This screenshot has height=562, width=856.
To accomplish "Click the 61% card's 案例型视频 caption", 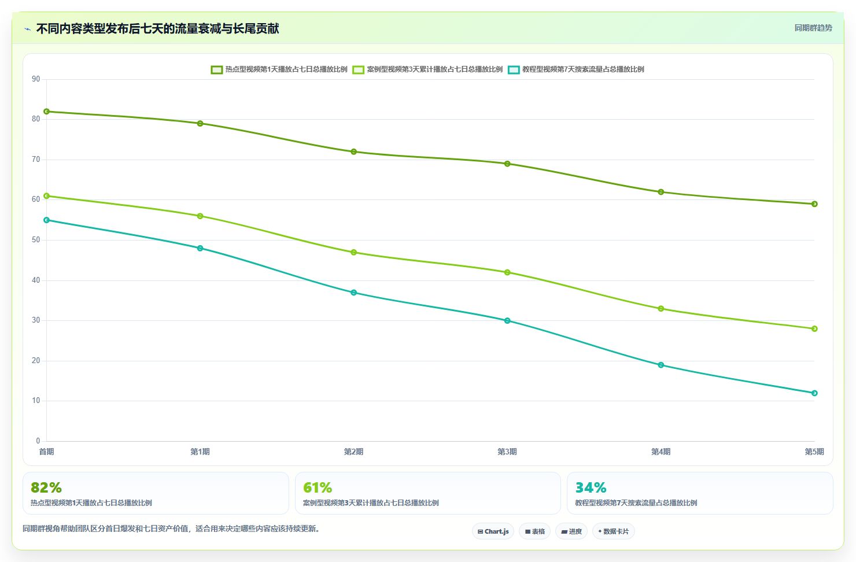I will (x=371, y=503).
